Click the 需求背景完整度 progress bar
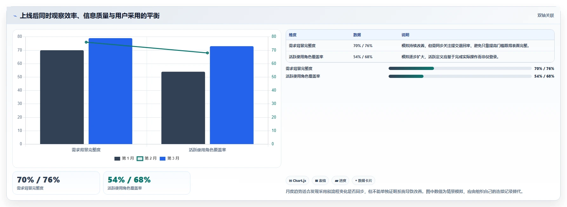 coord(460,68)
